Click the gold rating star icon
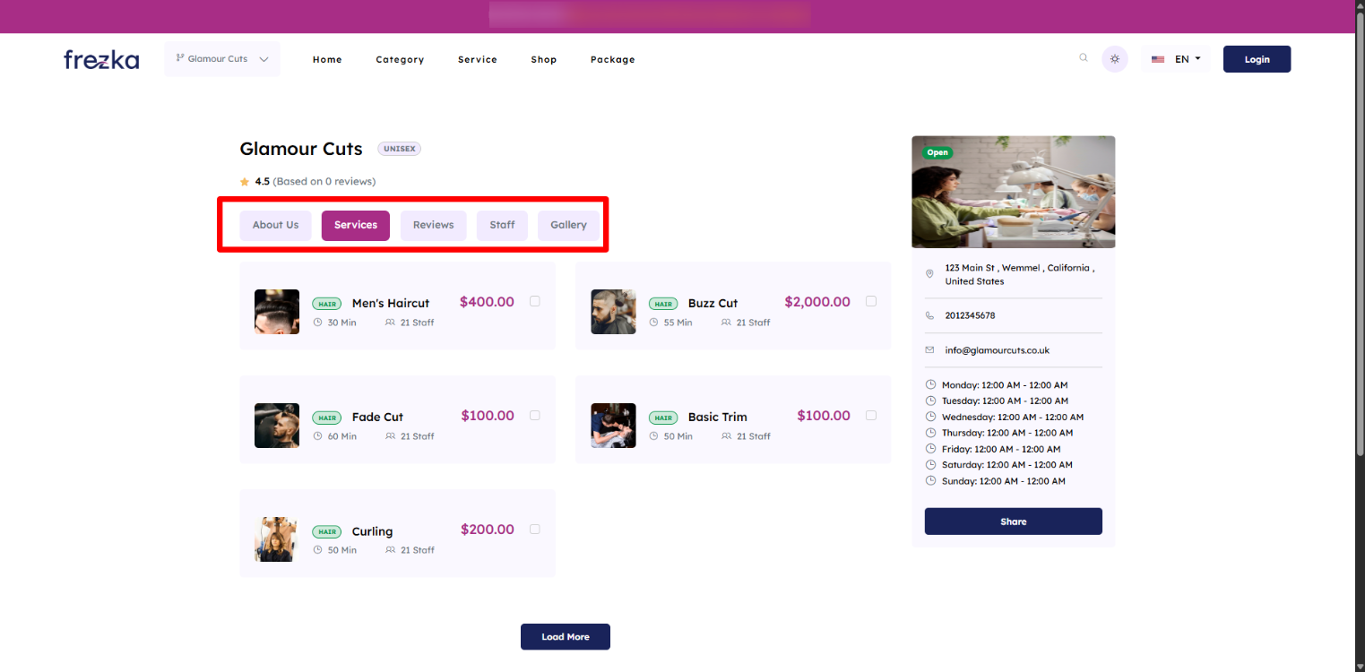This screenshot has height=672, width=1365. (x=245, y=182)
